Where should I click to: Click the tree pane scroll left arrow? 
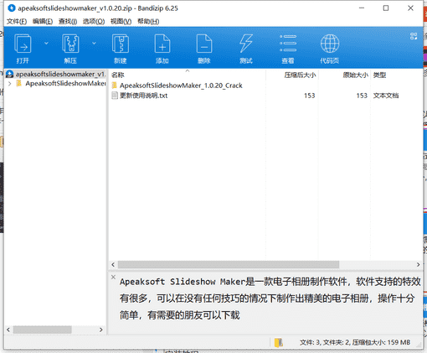coord(8,330)
